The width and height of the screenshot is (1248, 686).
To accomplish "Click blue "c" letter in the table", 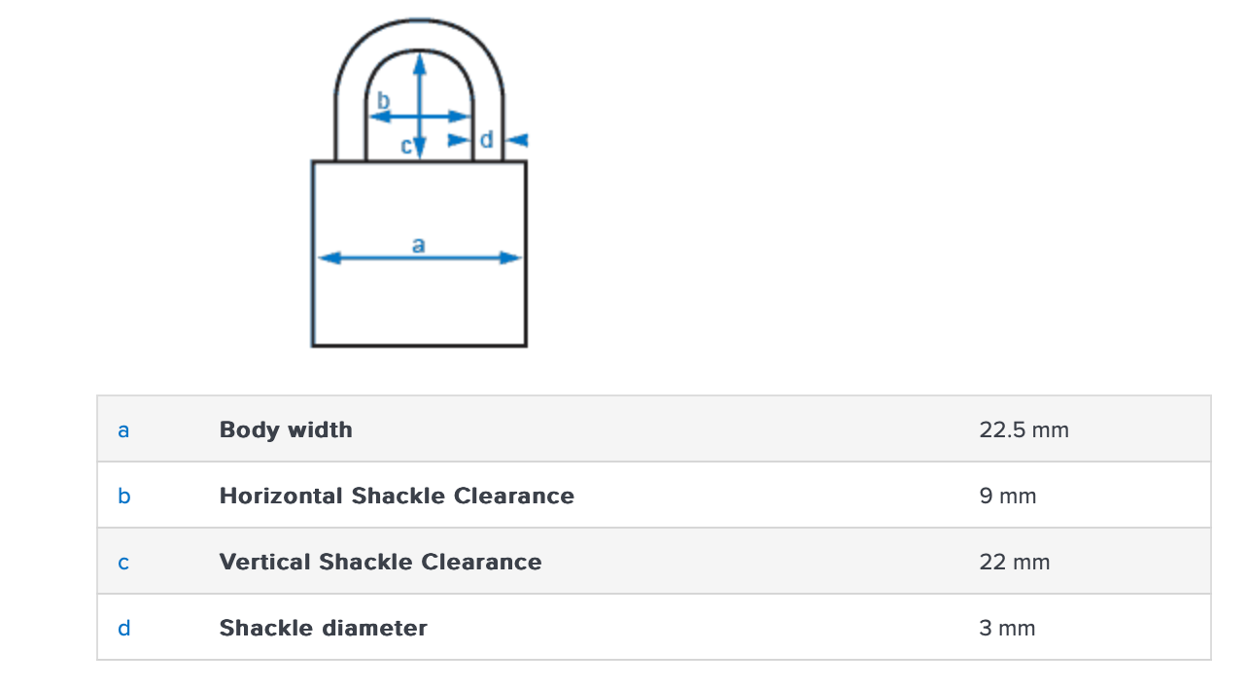I will pos(123,563).
